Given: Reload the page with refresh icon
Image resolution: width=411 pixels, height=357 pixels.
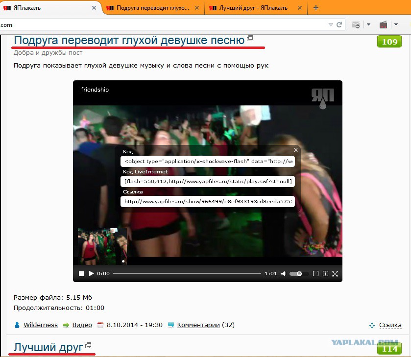Looking at the screenshot, I should coord(339,24).
